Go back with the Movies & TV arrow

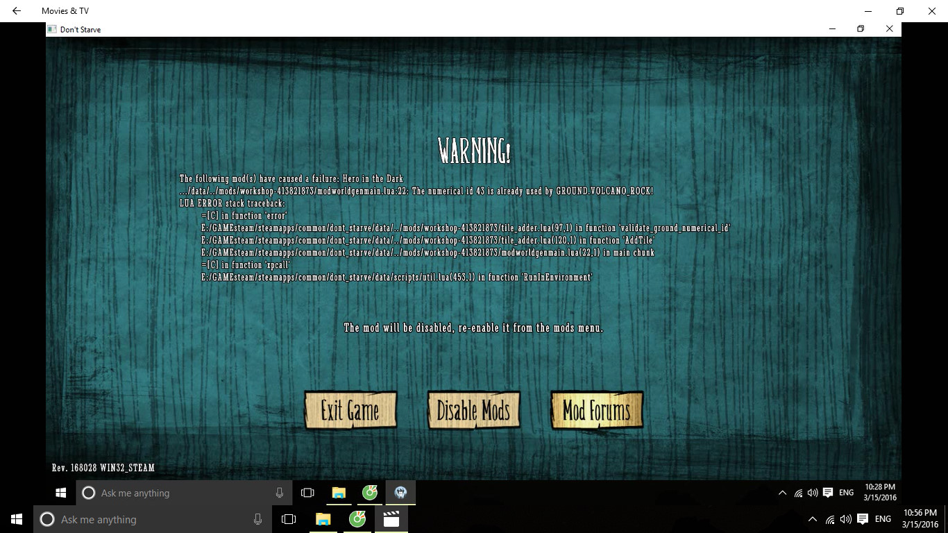(17, 11)
